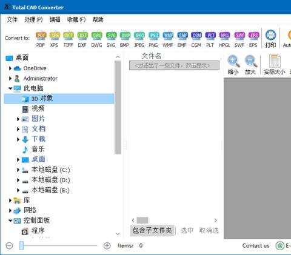Select 视频 folder
291x255 pixels.
point(38,109)
